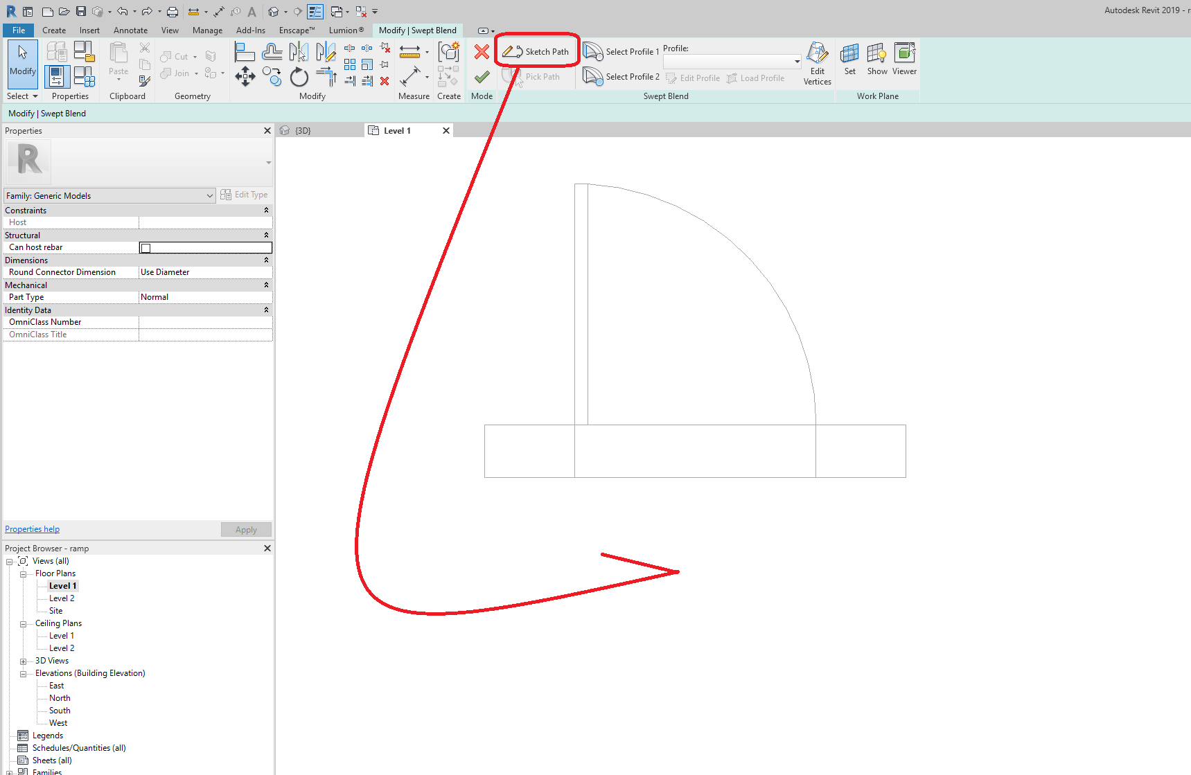
Task: Activate the Rotate tool
Action: click(299, 76)
